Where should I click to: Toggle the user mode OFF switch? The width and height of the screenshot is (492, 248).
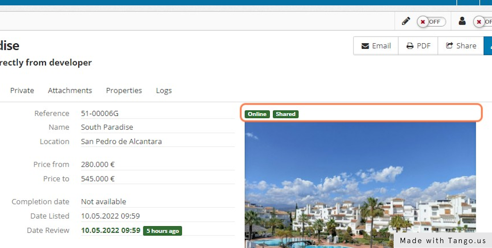[483, 22]
